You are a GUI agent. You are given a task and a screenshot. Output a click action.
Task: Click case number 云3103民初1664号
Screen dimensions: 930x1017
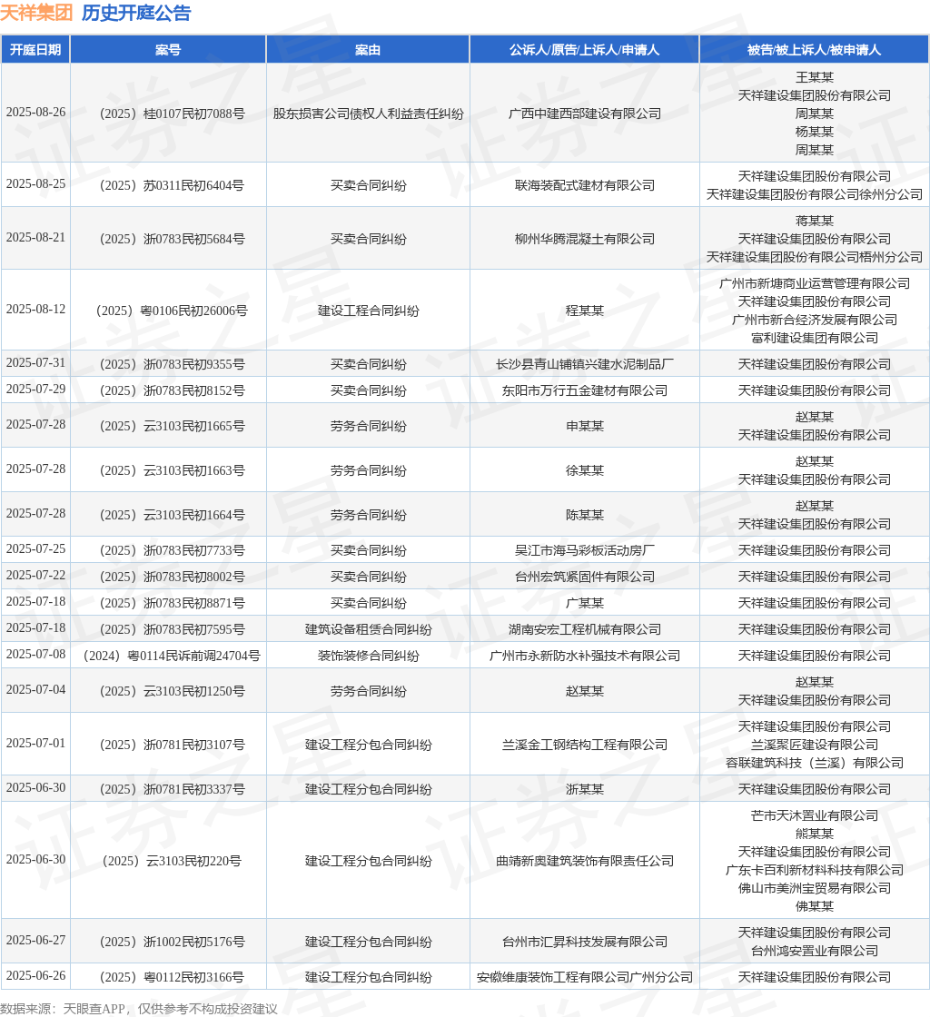(x=172, y=515)
